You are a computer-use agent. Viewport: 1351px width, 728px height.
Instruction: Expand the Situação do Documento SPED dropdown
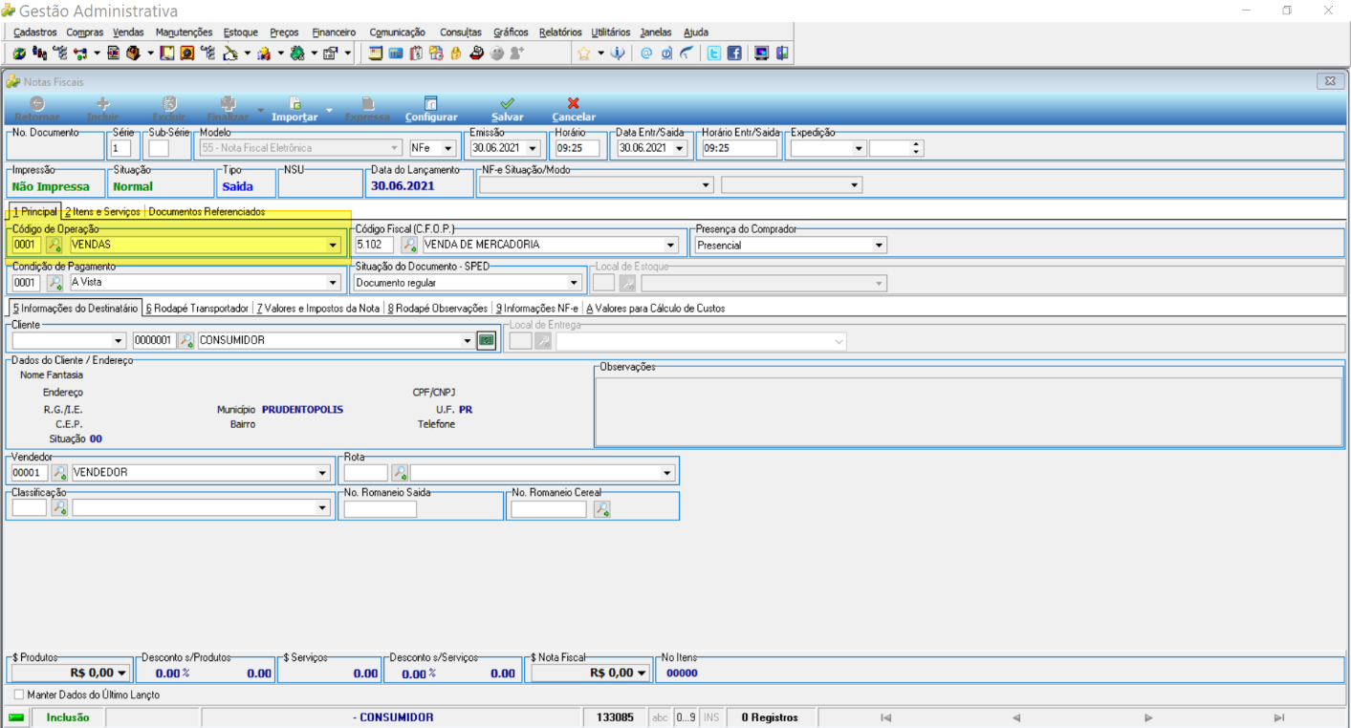pos(574,283)
